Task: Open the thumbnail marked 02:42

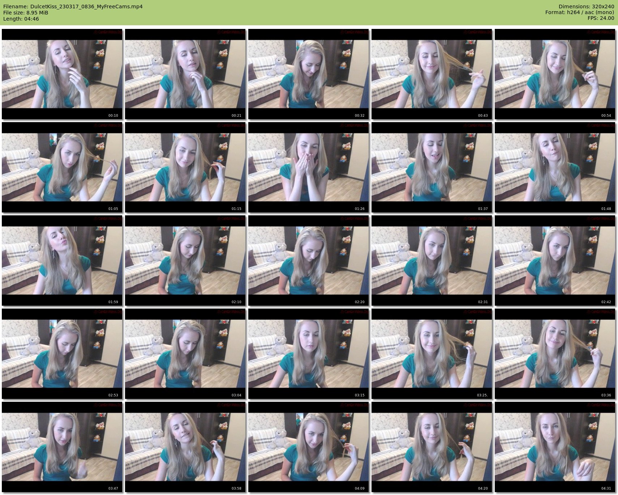Action: click(x=555, y=261)
